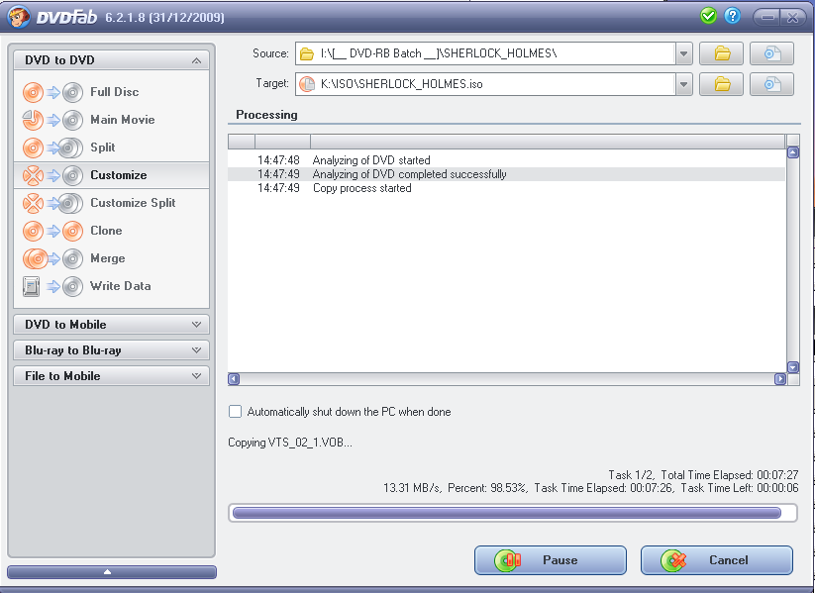Viewport: 815px width, 593px height.
Task: Select the Full Disc copy mode
Action: click(112, 92)
